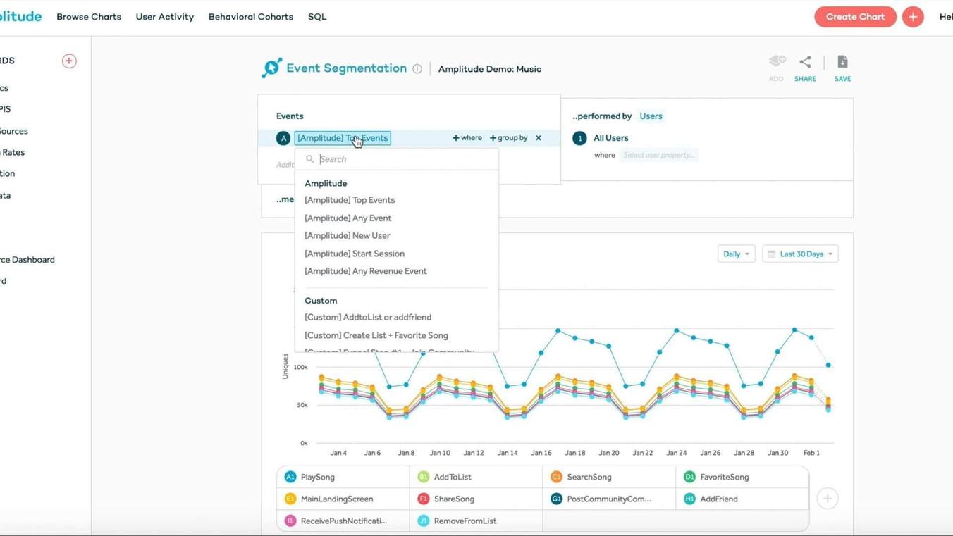Click the event A letter badge
953x536 pixels.
pyautogui.click(x=283, y=138)
